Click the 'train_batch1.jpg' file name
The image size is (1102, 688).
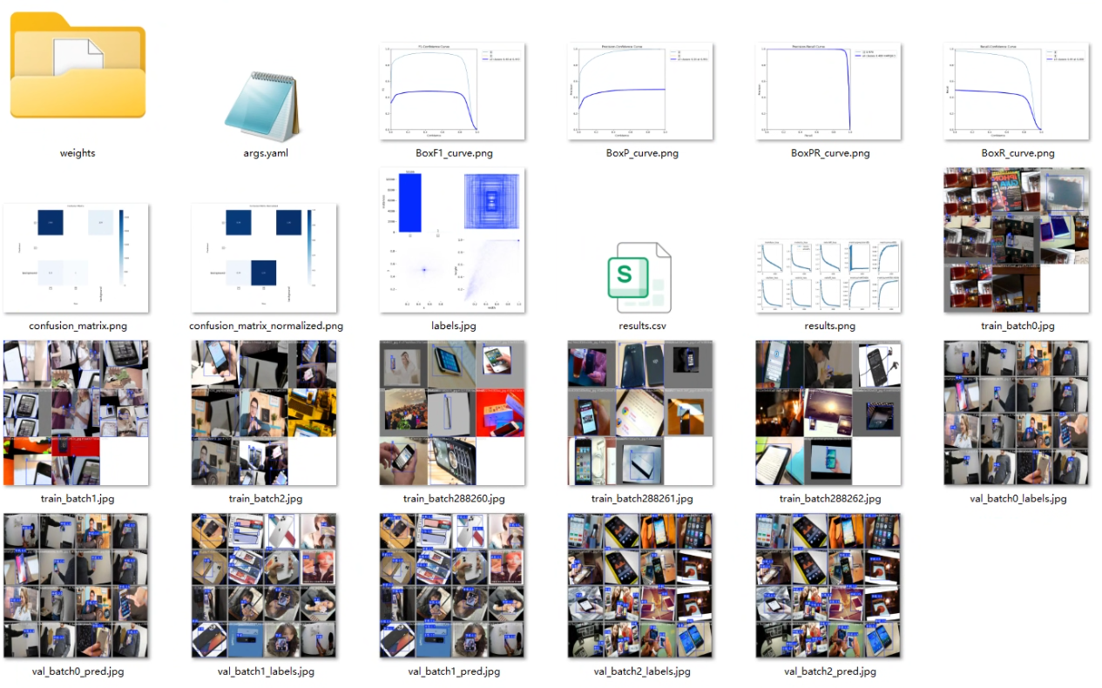78,498
